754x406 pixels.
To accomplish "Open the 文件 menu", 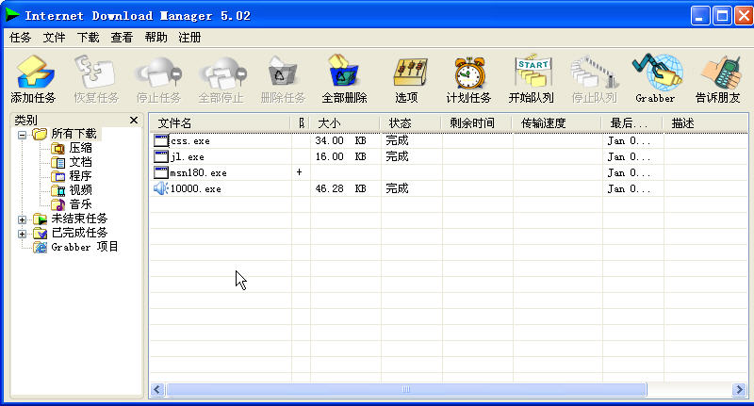I will (x=54, y=38).
